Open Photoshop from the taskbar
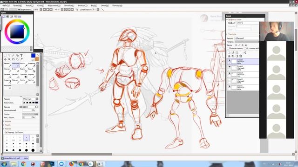This screenshot has height=167, width=298. [52, 164]
